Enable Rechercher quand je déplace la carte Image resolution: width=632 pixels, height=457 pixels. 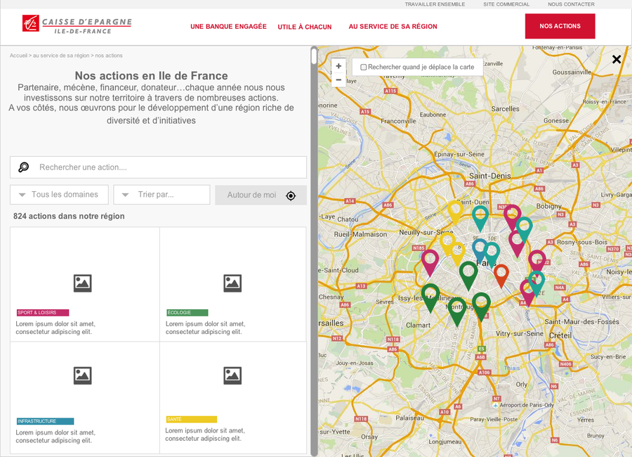364,67
